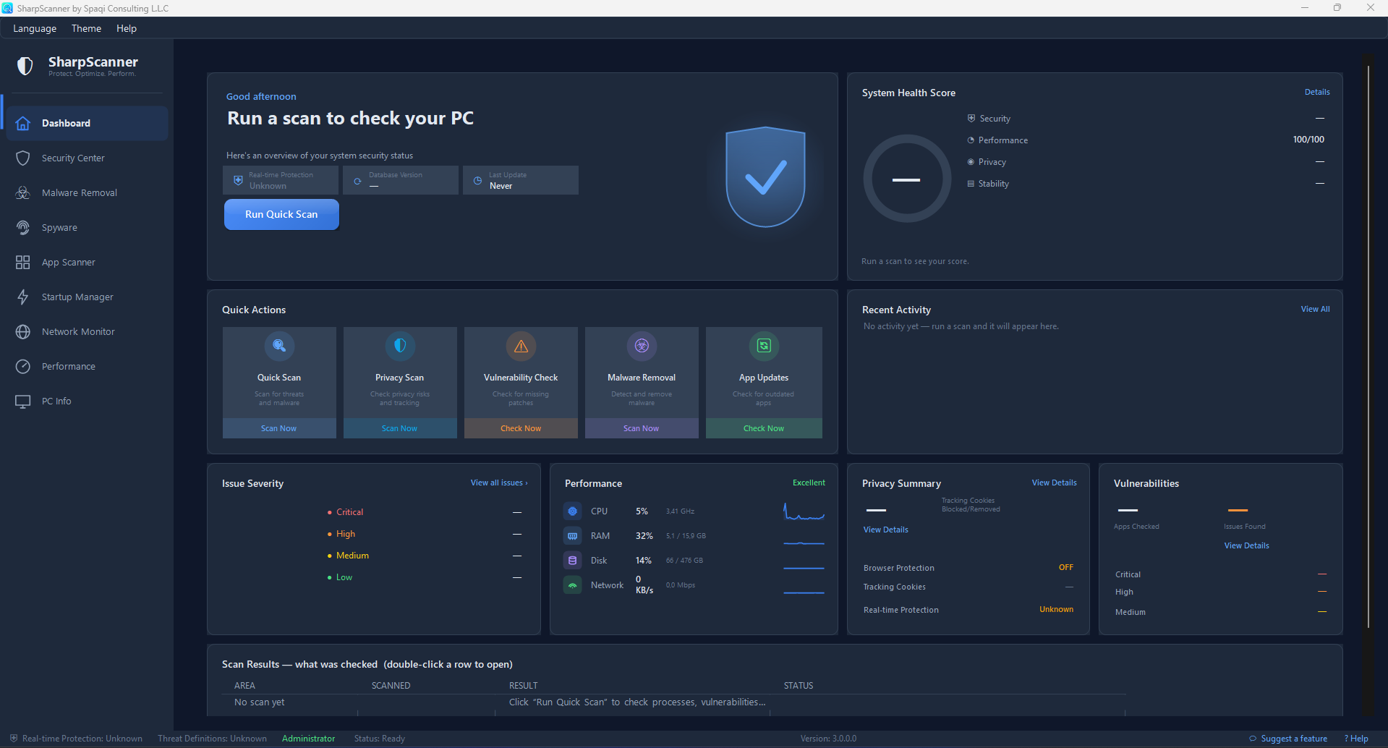Click the OFF value next to Browser Protection

(x=1066, y=567)
